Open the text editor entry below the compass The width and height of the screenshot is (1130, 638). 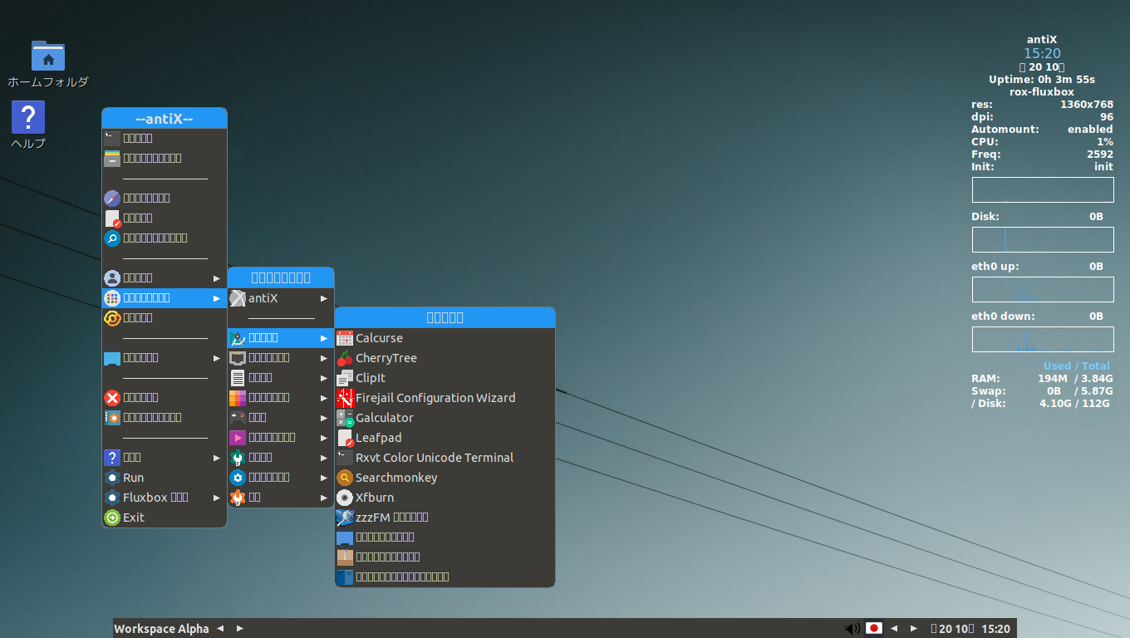[x=165, y=218]
